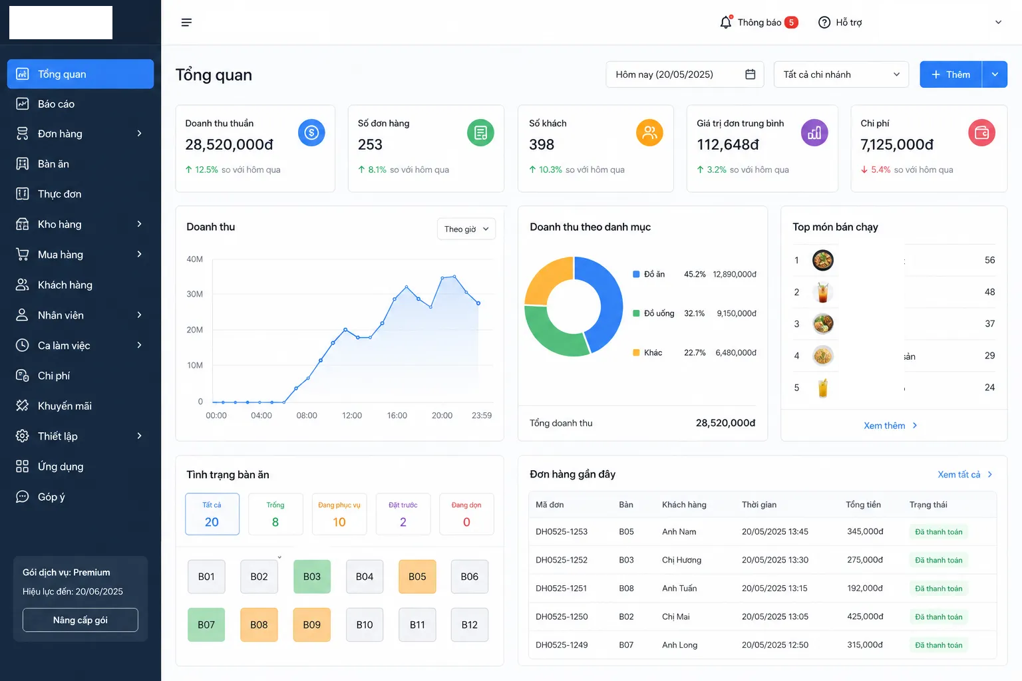
Task: Select the Đặt trước filter tab
Action: pyautogui.click(x=403, y=514)
